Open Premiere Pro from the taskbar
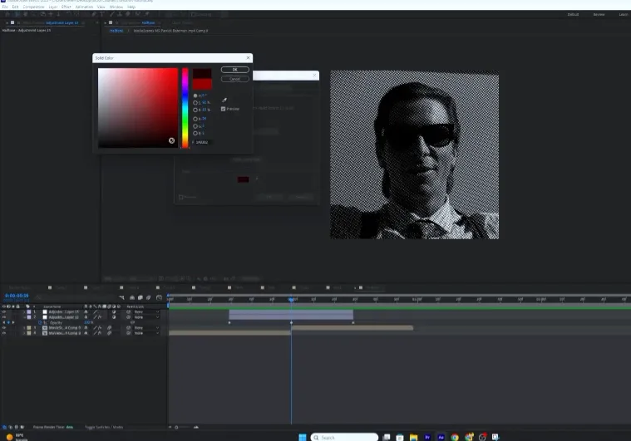 (x=427, y=437)
